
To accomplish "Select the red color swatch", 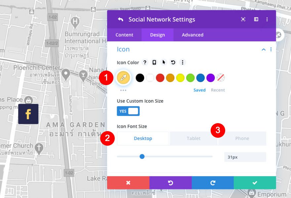I will (160, 78).
